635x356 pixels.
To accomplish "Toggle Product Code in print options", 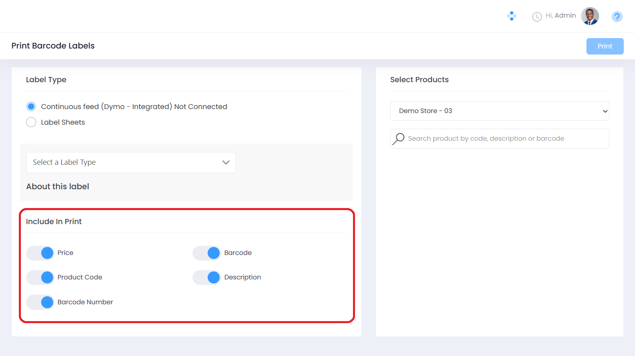I will click(41, 277).
